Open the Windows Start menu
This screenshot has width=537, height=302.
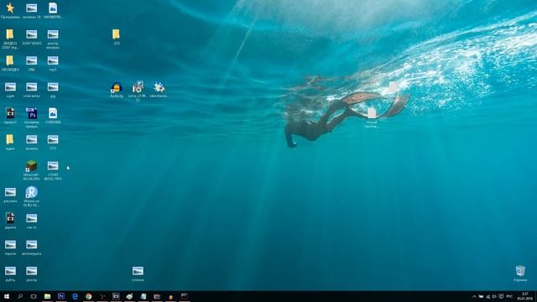tap(7, 296)
